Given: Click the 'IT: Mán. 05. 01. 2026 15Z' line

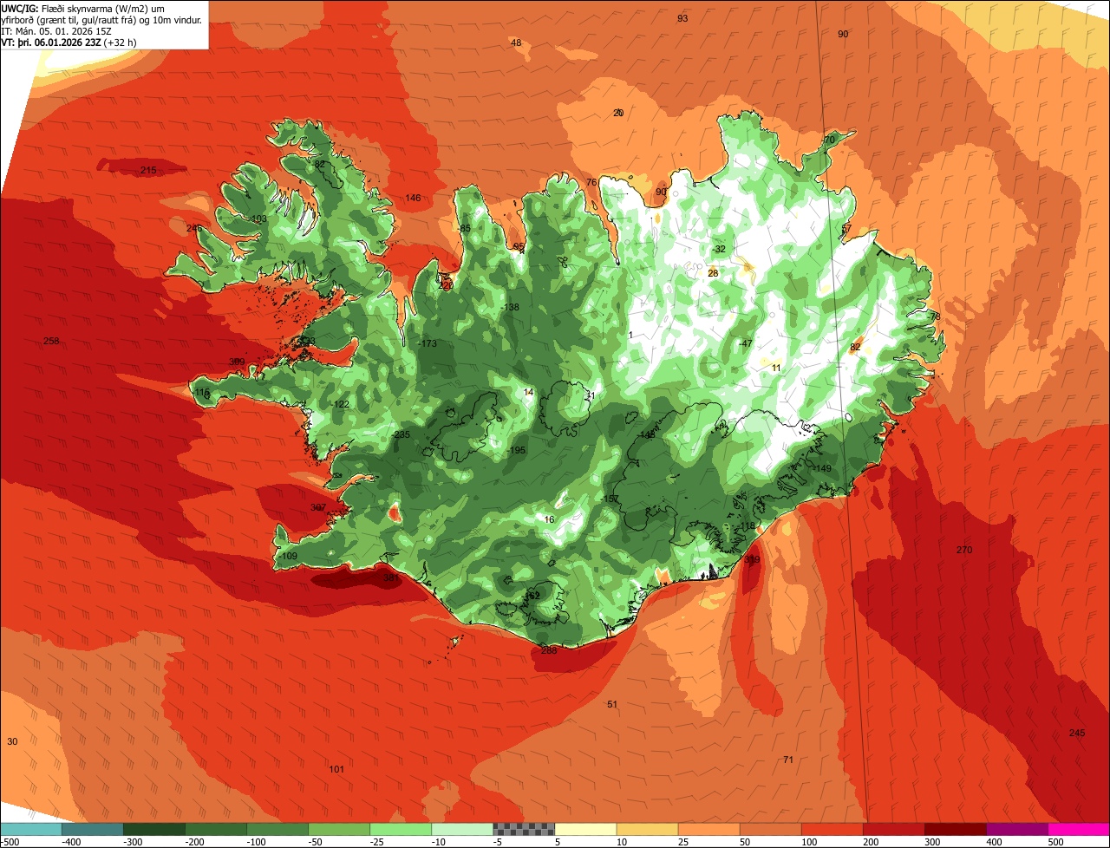Looking at the screenshot, I should 56,30.
